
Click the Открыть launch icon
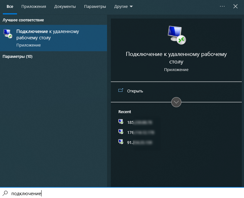[x=121, y=90]
